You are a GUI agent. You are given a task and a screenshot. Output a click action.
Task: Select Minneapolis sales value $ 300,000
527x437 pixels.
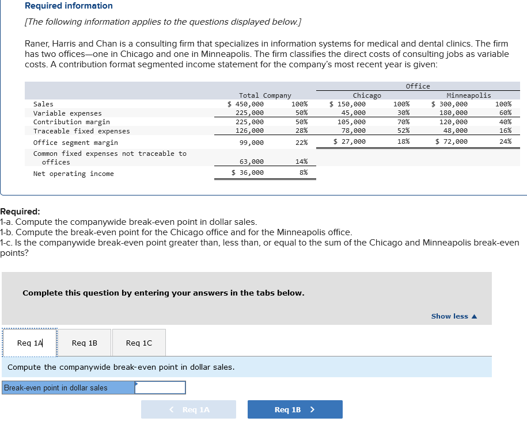tap(449, 104)
